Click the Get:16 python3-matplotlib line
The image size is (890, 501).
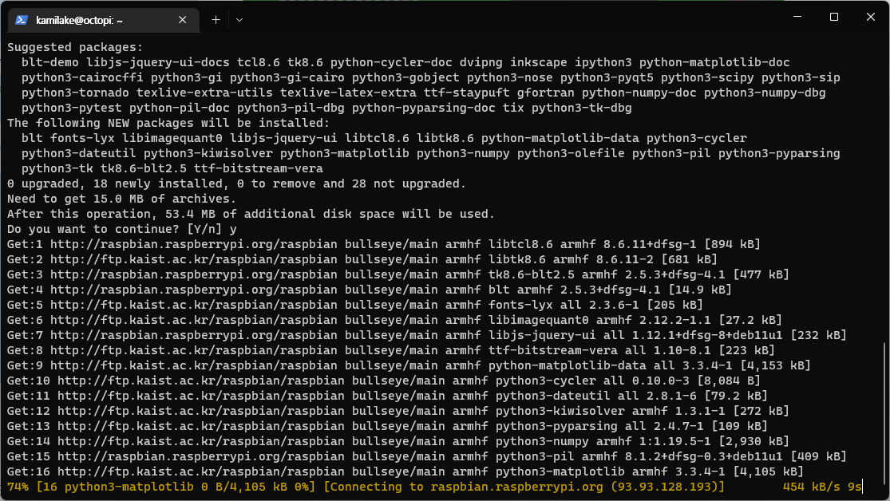(405, 471)
